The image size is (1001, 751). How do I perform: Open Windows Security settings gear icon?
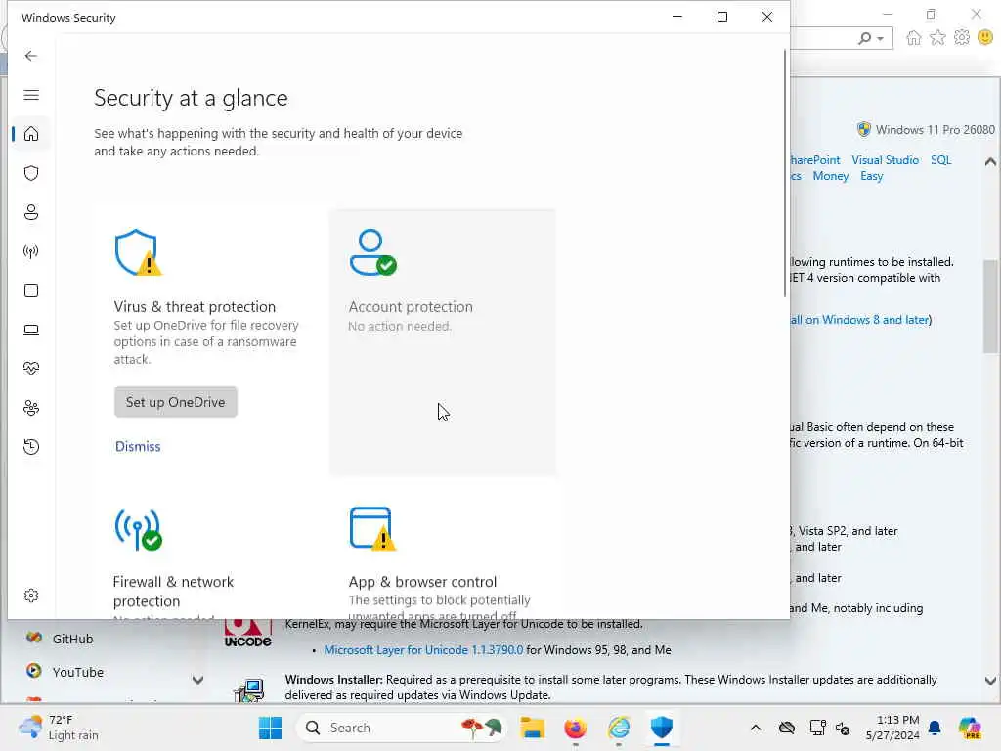pos(30,596)
